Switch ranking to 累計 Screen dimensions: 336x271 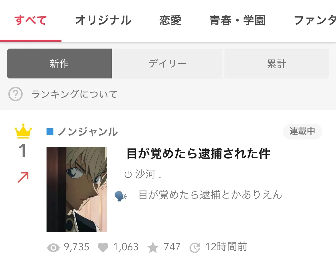277,64
